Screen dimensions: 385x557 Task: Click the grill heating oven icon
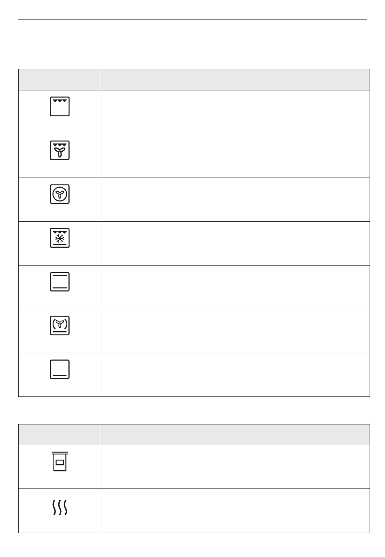coord(60,106)
